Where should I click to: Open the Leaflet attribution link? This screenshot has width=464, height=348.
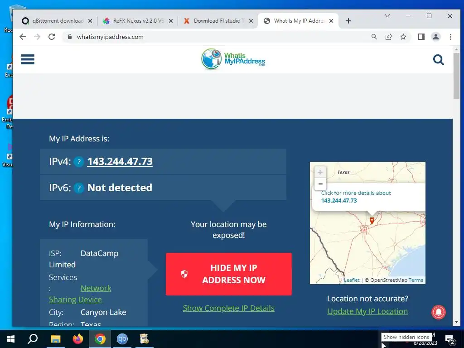point(352,280)
